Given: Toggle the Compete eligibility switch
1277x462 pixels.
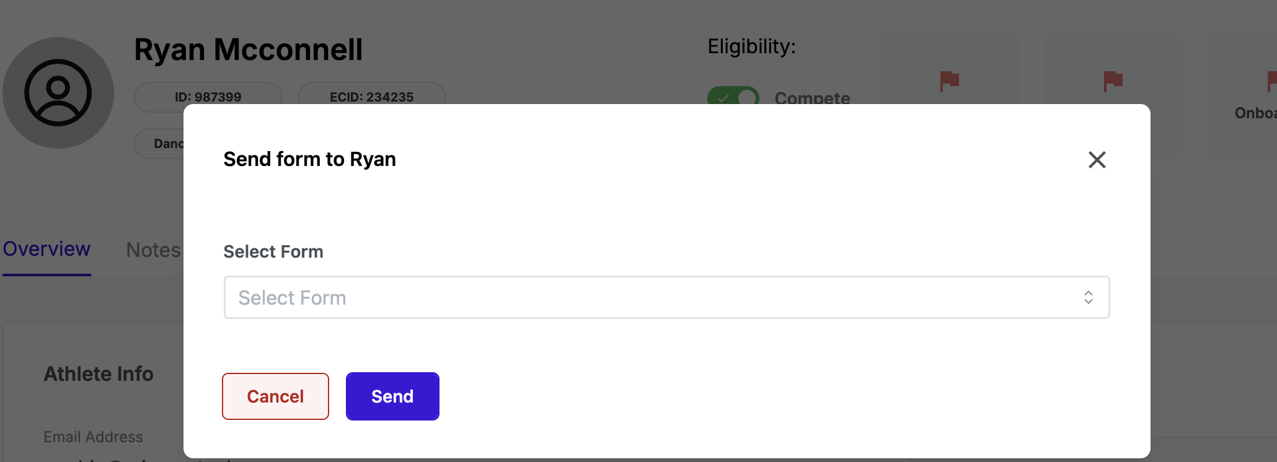Looking at the screenshot, I should coord(733,97).
